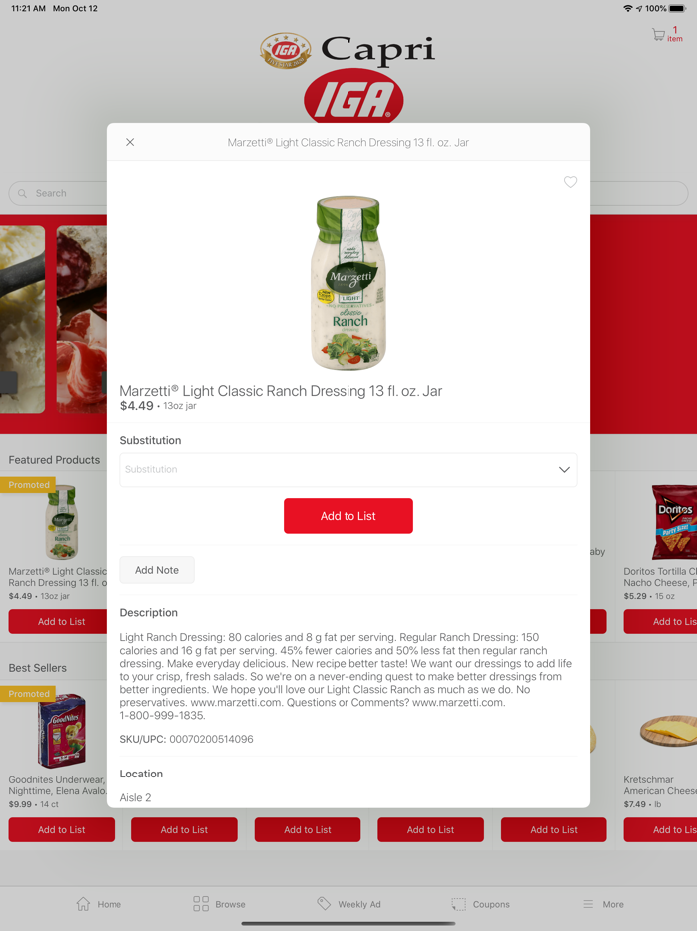Click the red Add to List button in dialog
Image resolution: width=697 pixels, height=931 pixels.
(x=348, y=516)
